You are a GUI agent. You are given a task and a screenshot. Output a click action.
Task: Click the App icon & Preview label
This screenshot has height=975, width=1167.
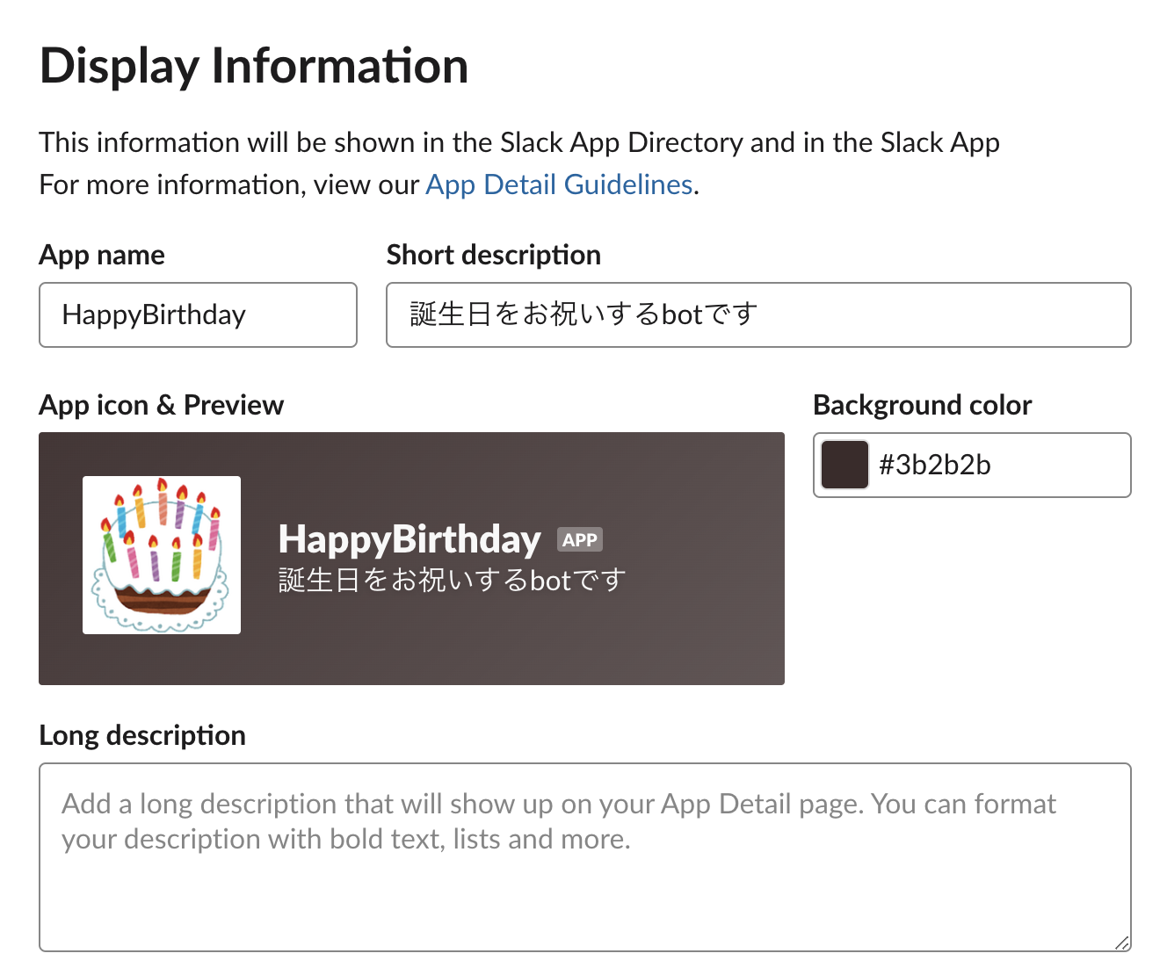pos(162,406)
